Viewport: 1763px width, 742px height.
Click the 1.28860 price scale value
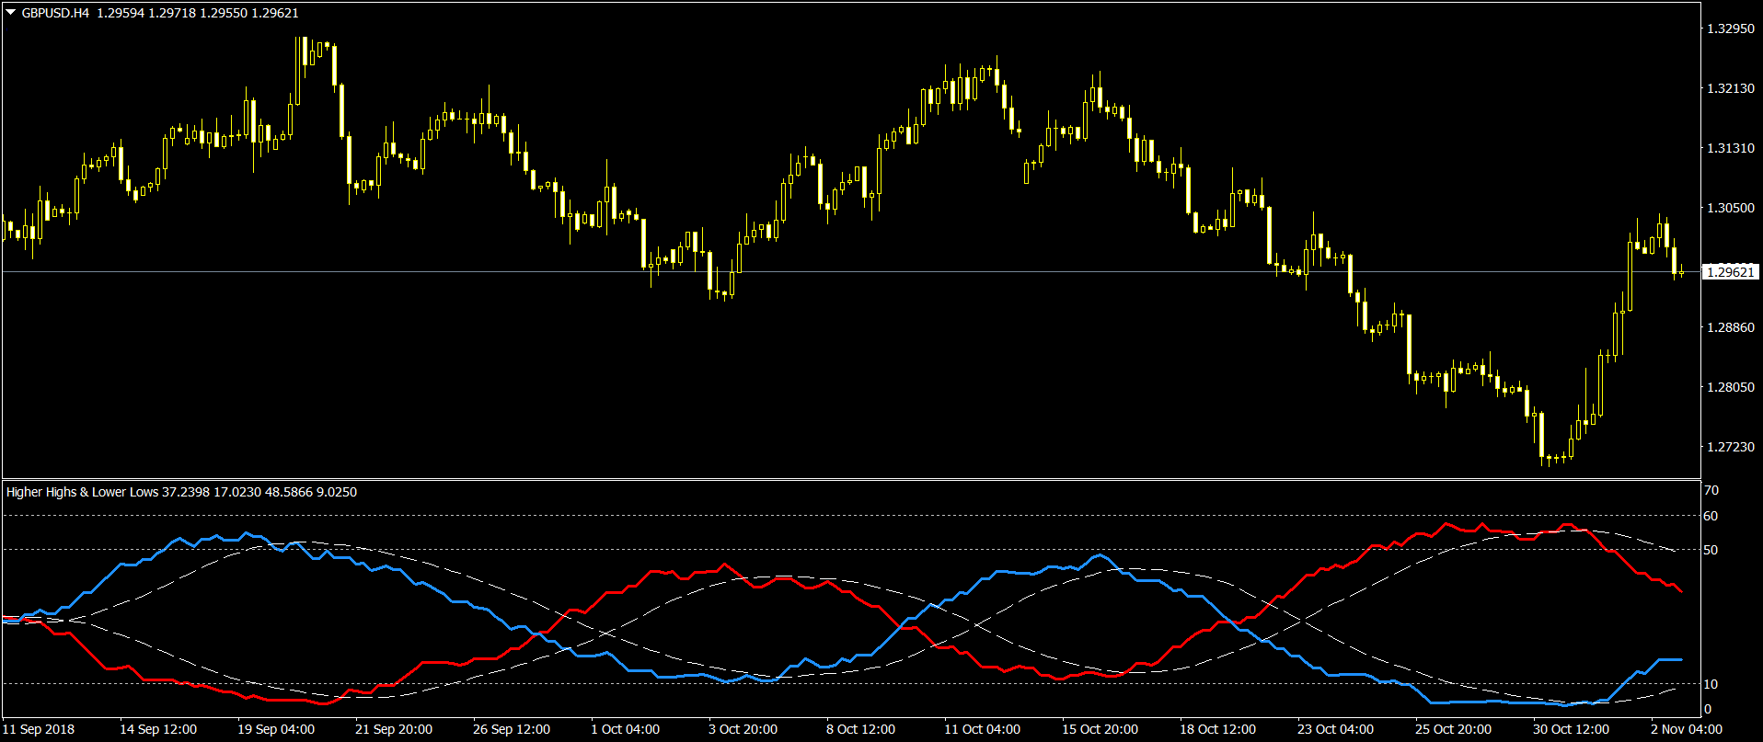point(1730,327)
